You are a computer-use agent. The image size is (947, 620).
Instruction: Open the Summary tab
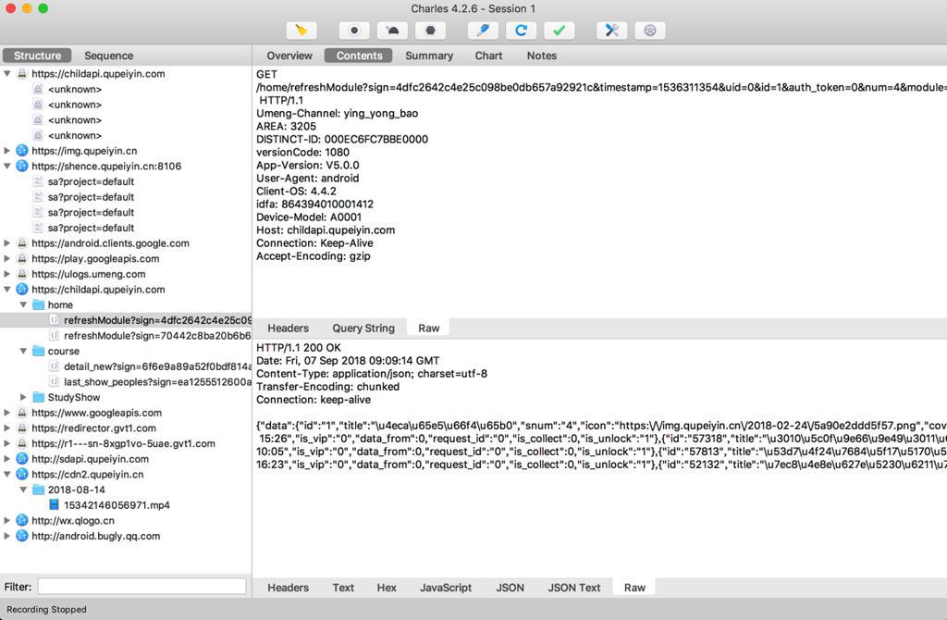[x=429, y=56]
